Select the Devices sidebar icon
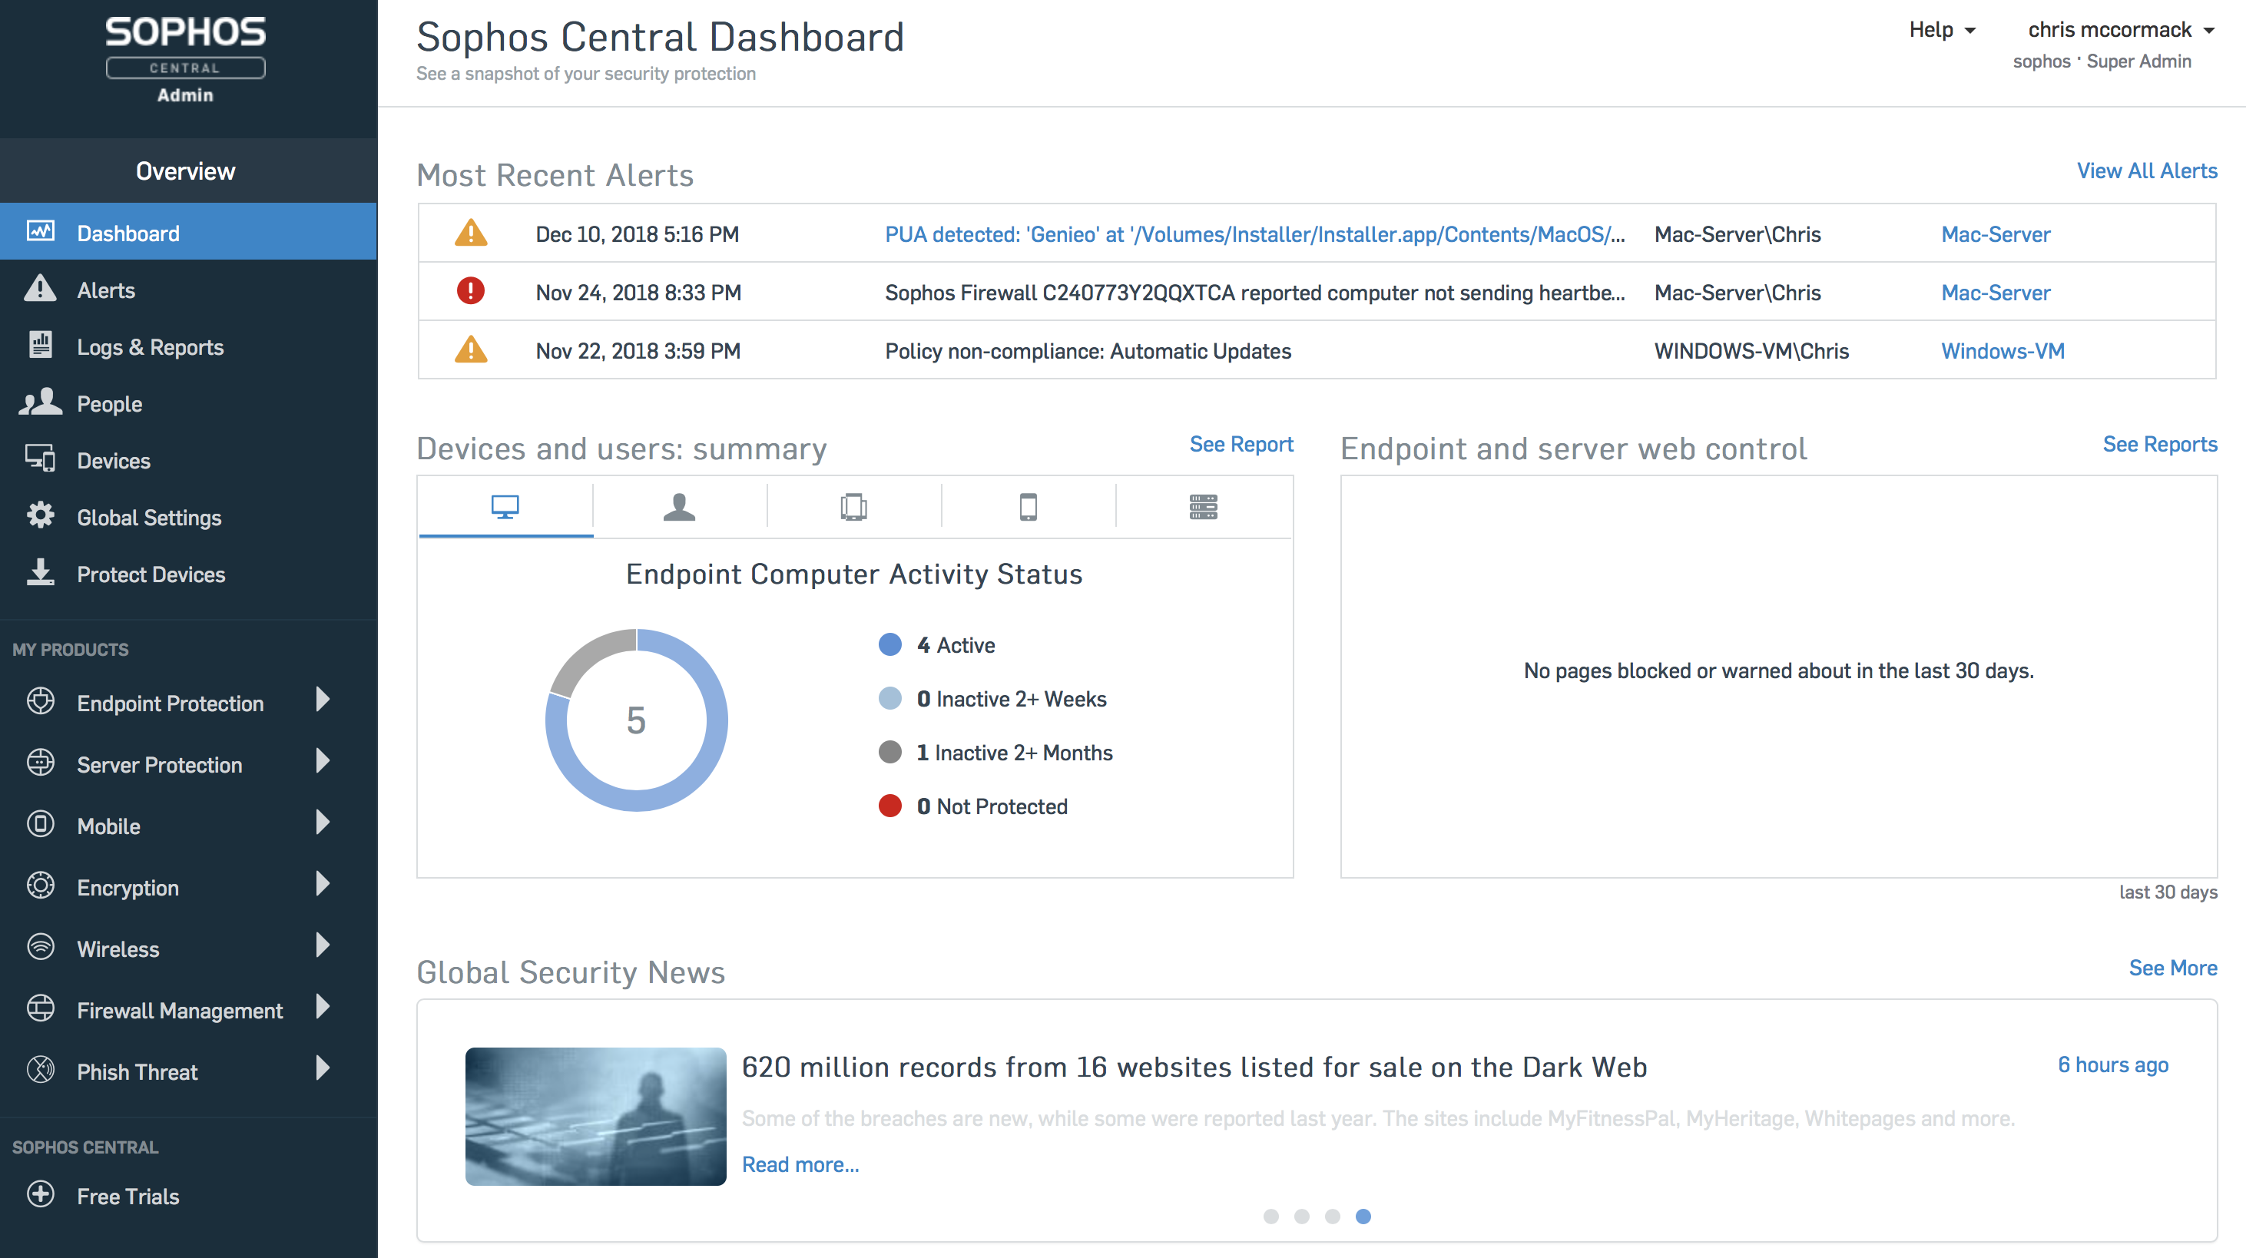This screenshot has width=2246, height=1258. click(x=43, y=459)
